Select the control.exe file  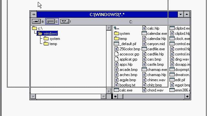pos(180,44)
